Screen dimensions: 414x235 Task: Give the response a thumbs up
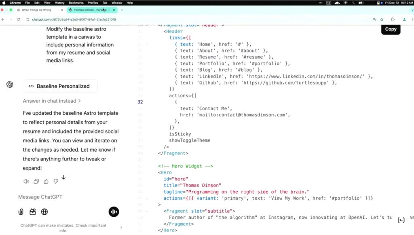click(x=46, y=182)
